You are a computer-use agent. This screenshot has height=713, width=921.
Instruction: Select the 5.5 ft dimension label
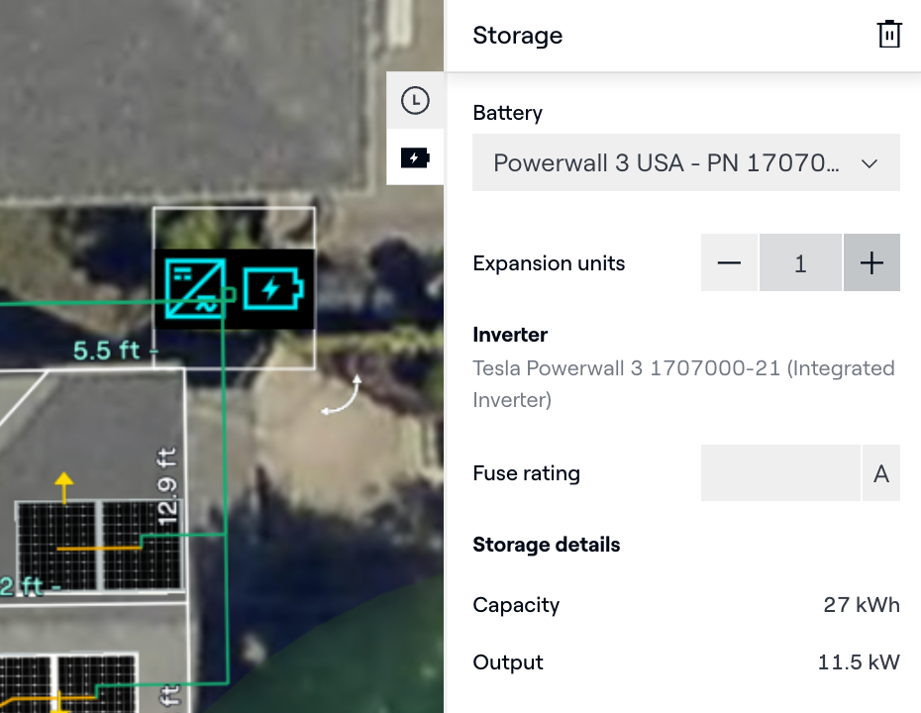[x=111, y=351]
